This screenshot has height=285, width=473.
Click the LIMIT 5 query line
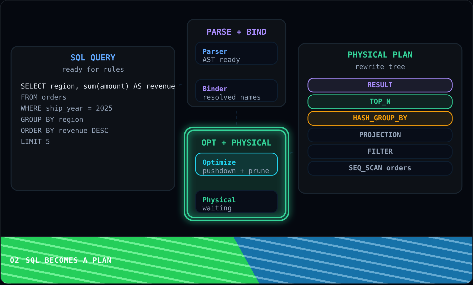pyautogui.click(x=35, y=142)
